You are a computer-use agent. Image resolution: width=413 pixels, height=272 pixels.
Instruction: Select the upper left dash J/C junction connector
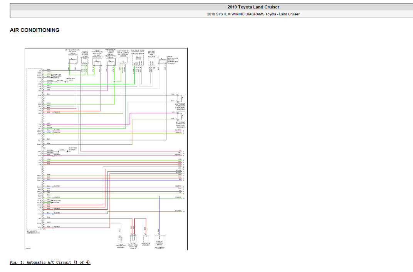(x=85, y=61)
